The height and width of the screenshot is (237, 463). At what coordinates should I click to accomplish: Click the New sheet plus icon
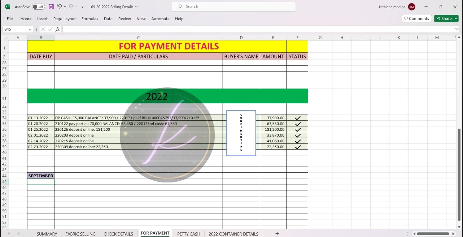tap(277, 234)
